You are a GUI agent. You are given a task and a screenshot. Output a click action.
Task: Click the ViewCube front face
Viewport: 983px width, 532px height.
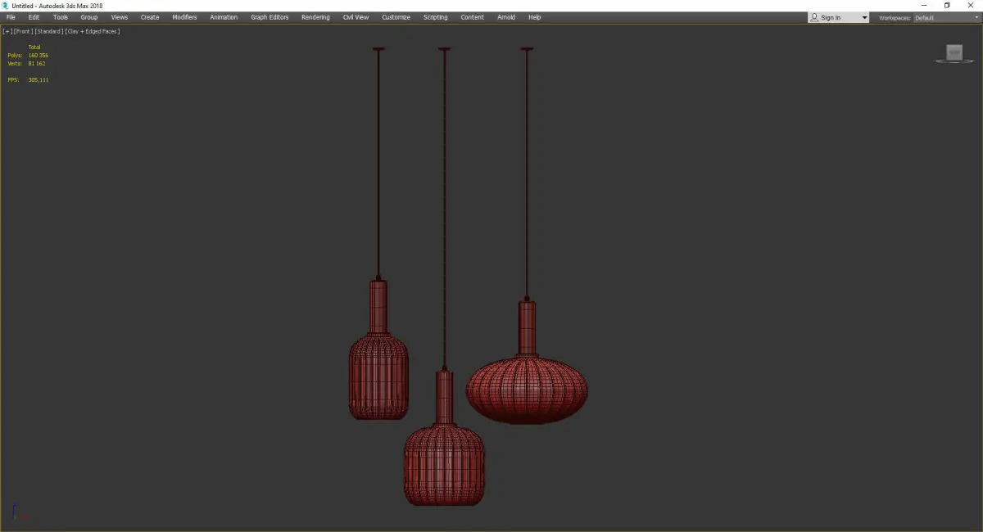(954, 52)
